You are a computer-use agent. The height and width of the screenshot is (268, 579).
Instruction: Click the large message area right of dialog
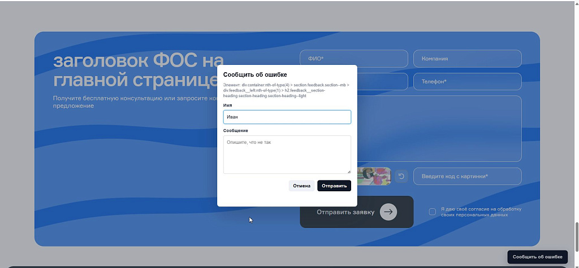pyautogui.click(x=439, y=129)
